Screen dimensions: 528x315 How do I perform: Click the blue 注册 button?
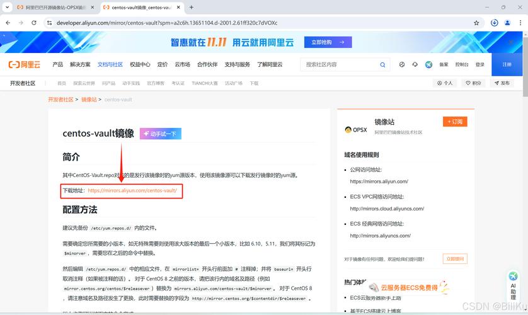point(507,64)
